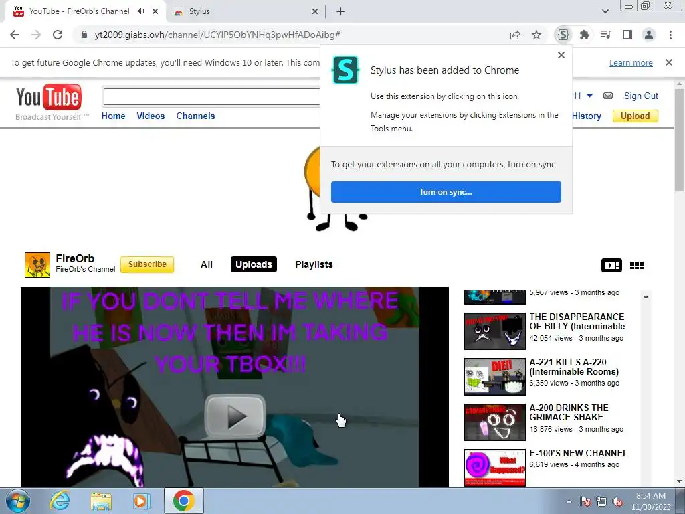Open A-200 DRINKS THE GRIMACE SHAKE thumbnail
This screenshot has width=685, height=514.
[494, 422]
